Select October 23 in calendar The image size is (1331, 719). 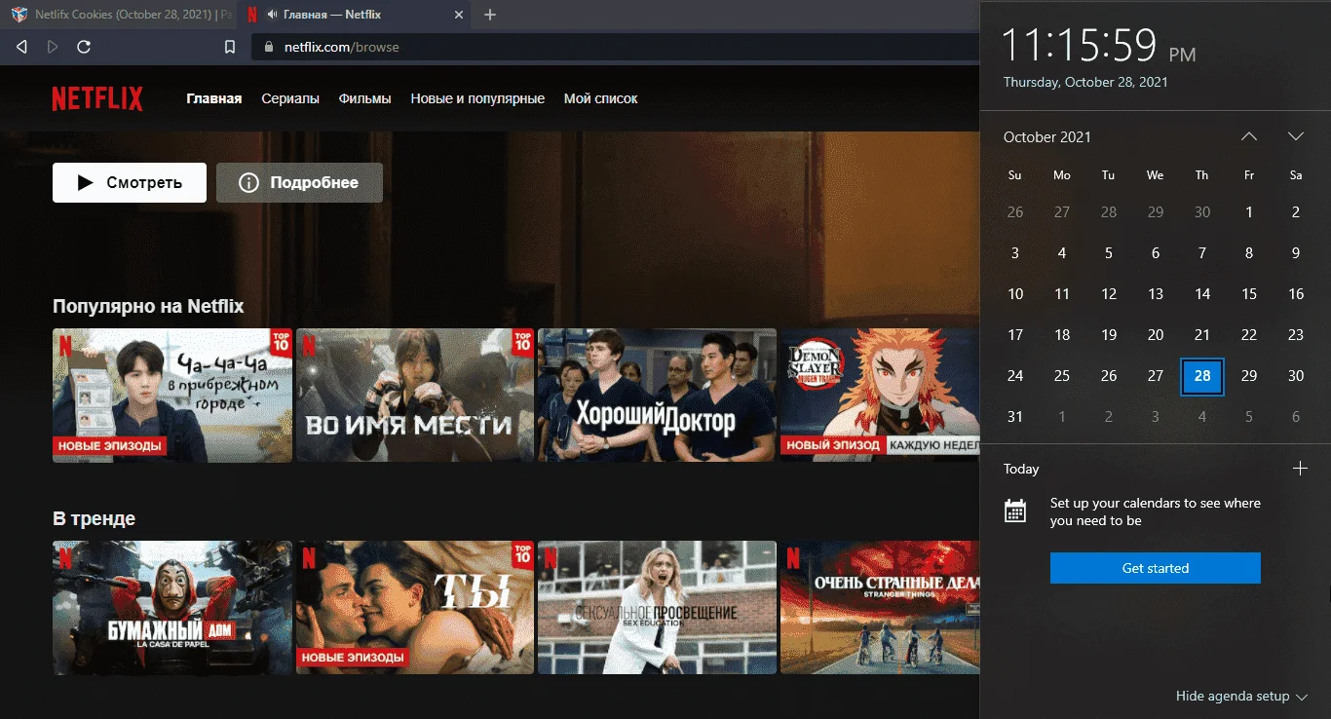1296,335
